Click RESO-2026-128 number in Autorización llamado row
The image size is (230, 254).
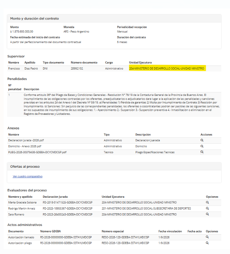coord(125,237)
